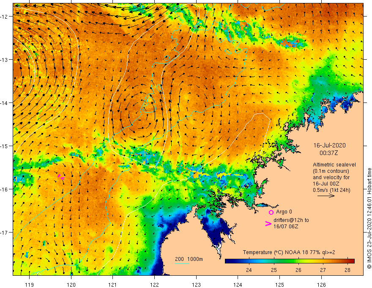Click the latitude axis label -17
This screenshot has width=372, height=288.
tap(4, 233)
